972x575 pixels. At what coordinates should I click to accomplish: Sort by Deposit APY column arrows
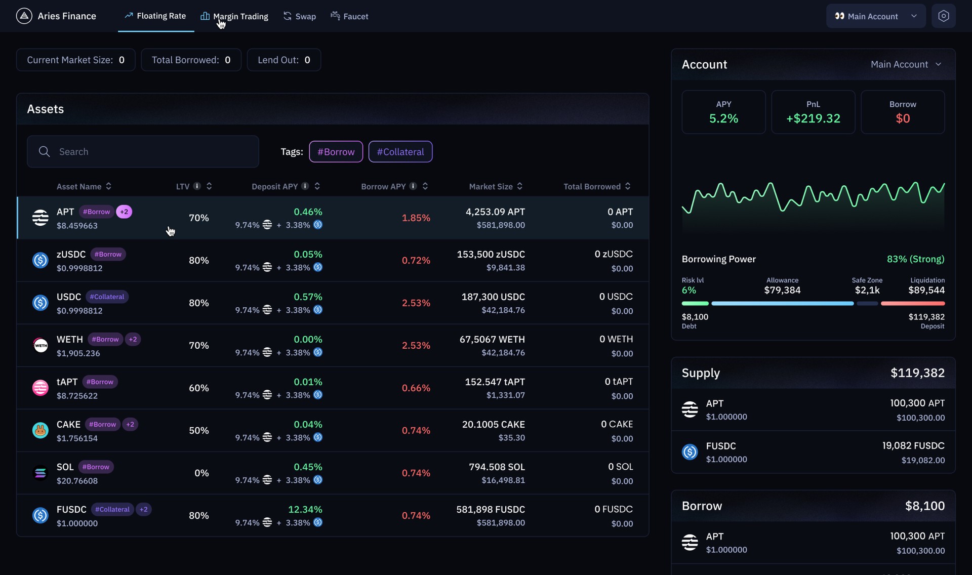(x=317, y=186)
